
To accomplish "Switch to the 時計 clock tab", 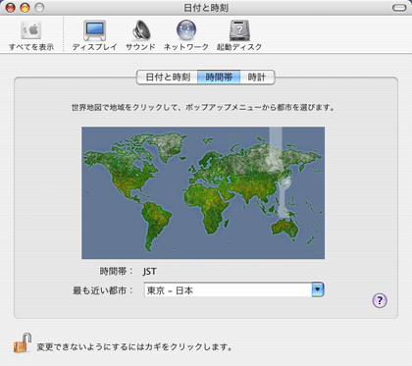I will point(257,78).
